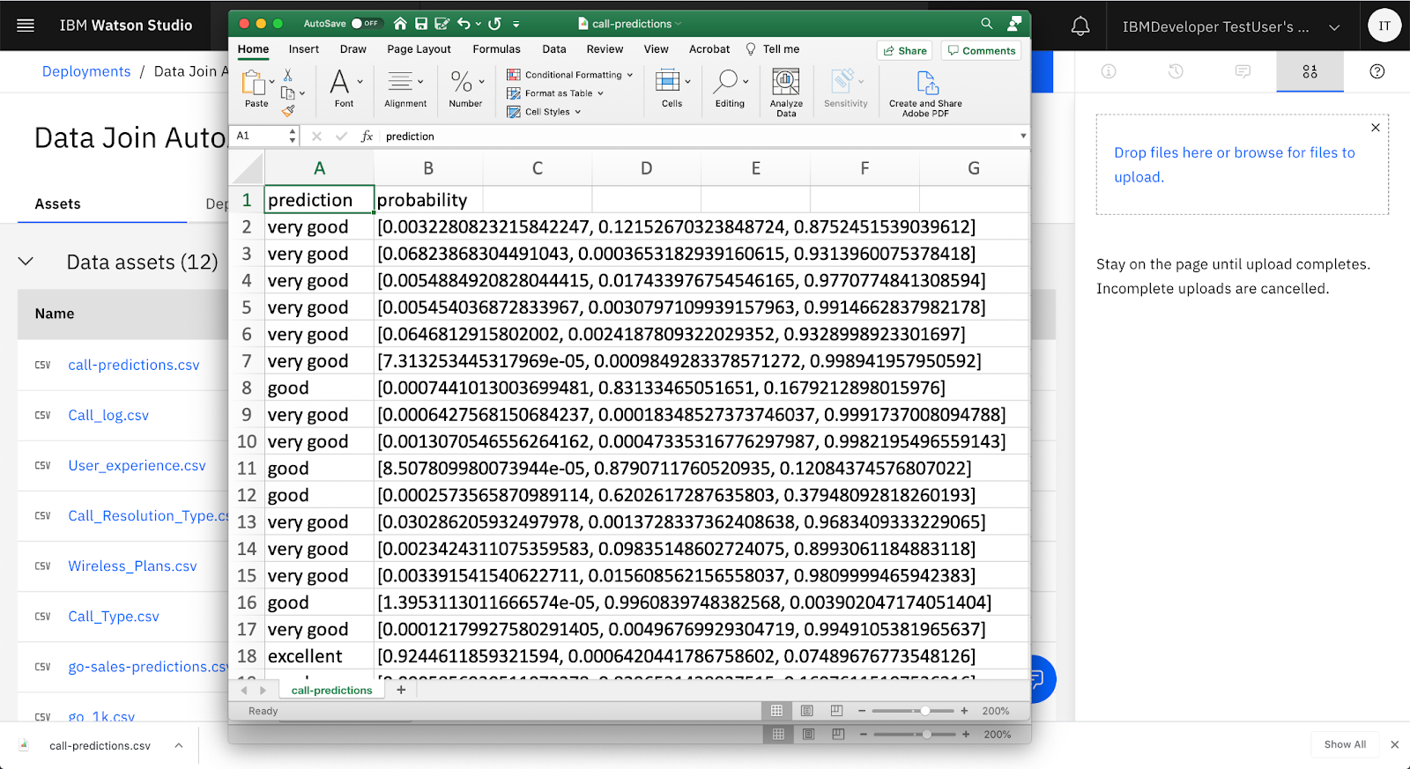Open the Call_log.csv data asset link
Screen dimensions: 1410x769
pyautogui.click(x=108, y=415)
